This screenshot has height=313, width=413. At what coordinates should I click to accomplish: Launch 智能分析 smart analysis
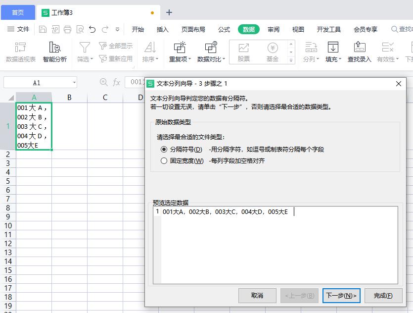(x=54, y=52)
